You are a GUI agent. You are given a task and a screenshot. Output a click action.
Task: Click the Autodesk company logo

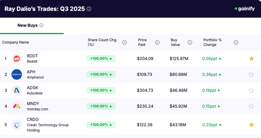click(x=17, y=90)
